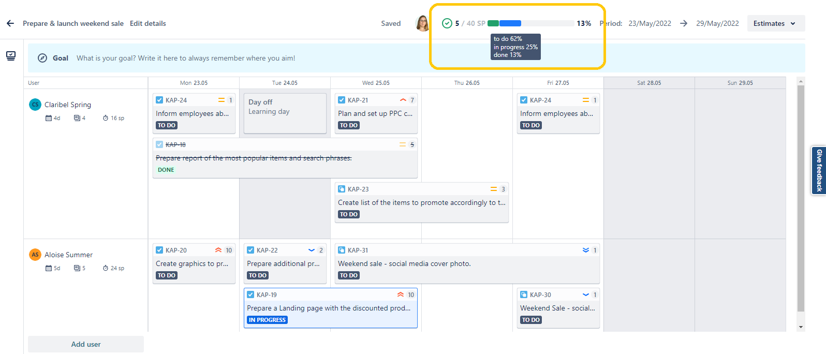Open the Estimates dropdown
Viewport: 826px width, 354px height.
[x=776, y=23]
